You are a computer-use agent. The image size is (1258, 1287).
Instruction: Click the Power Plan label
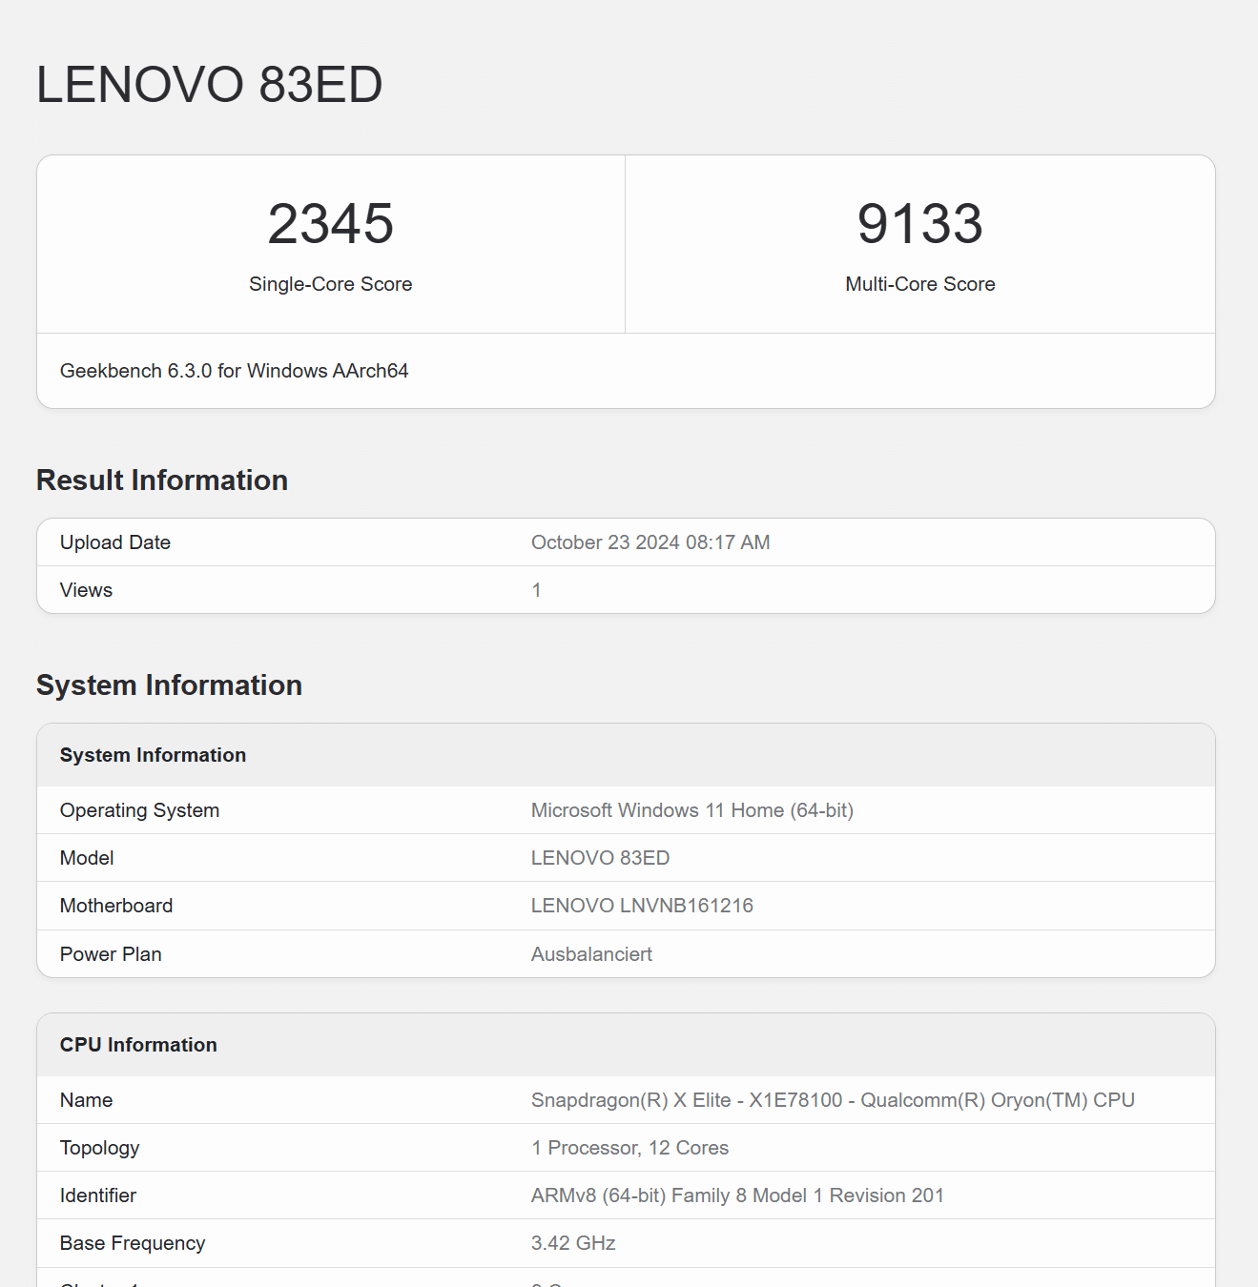point(111,954)
